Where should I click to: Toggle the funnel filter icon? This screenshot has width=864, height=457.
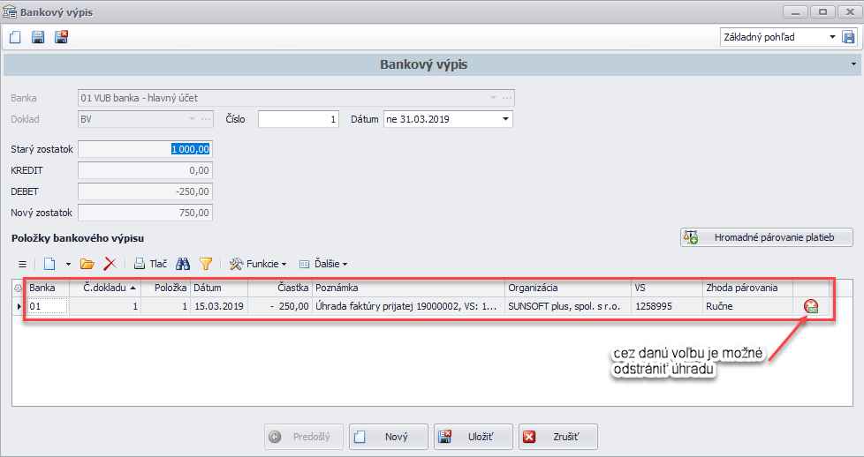click(206, 263)
